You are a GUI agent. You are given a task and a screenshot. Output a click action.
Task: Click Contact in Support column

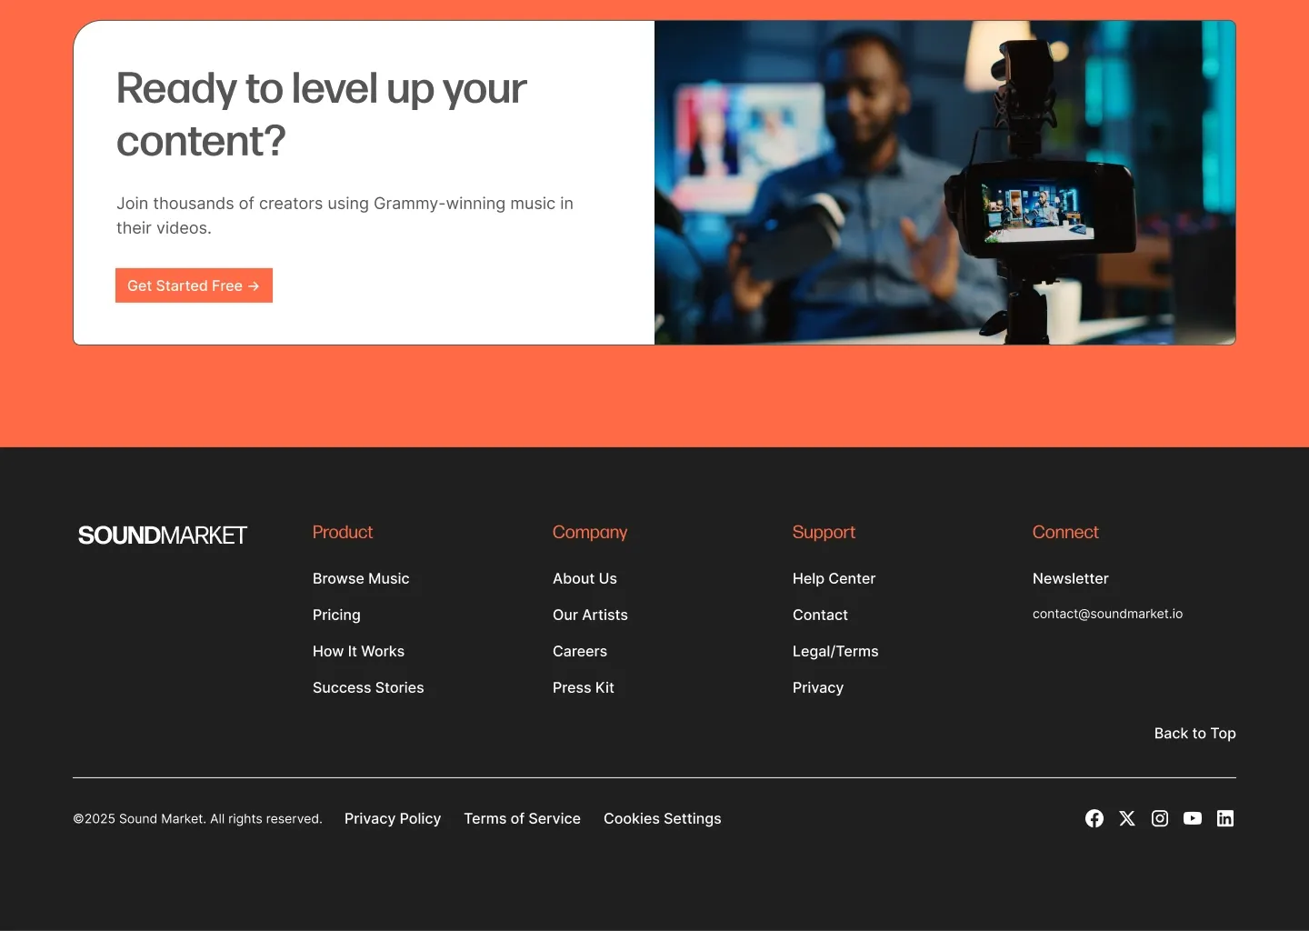pyautogui.click(x=820, y=615)
